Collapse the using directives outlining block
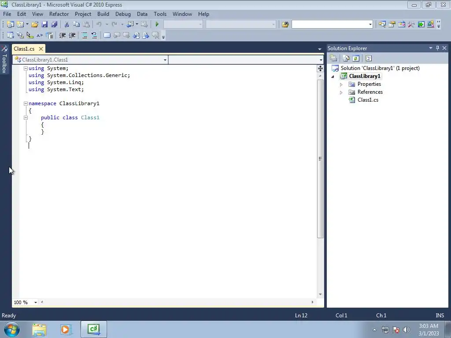451x338 pixels. [26, 68]
